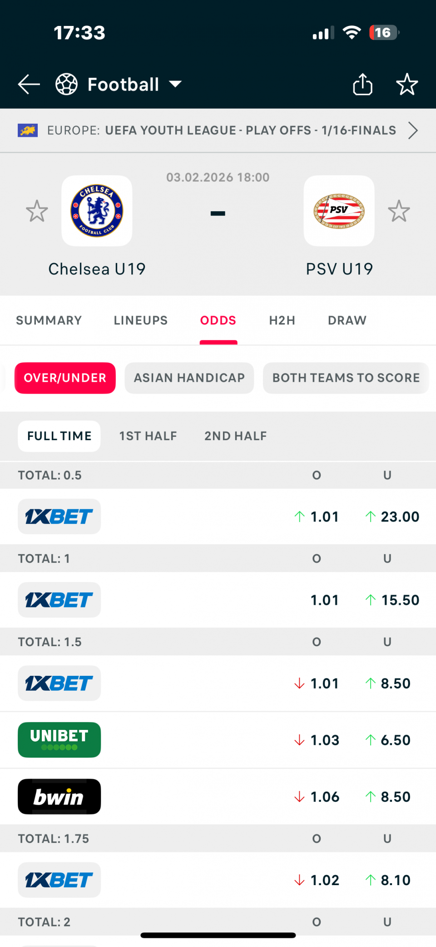Tap the Unibet bookmaker logo
Screen dimensions: 436x947
point(59,739)
